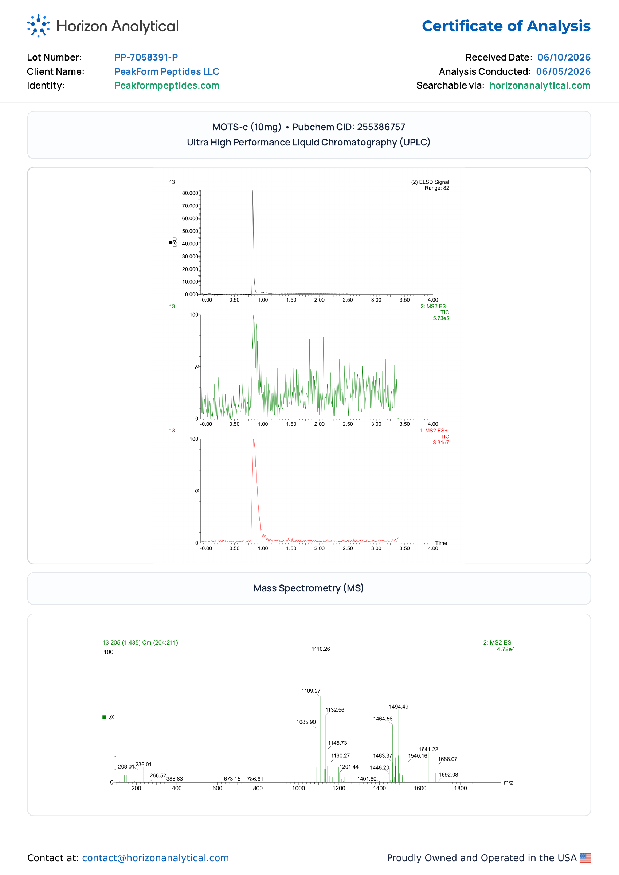619x875 pixels.
Task: Click the Ultra High Performance Liquid Chromatography heading
Action: [x=309, y=142]
